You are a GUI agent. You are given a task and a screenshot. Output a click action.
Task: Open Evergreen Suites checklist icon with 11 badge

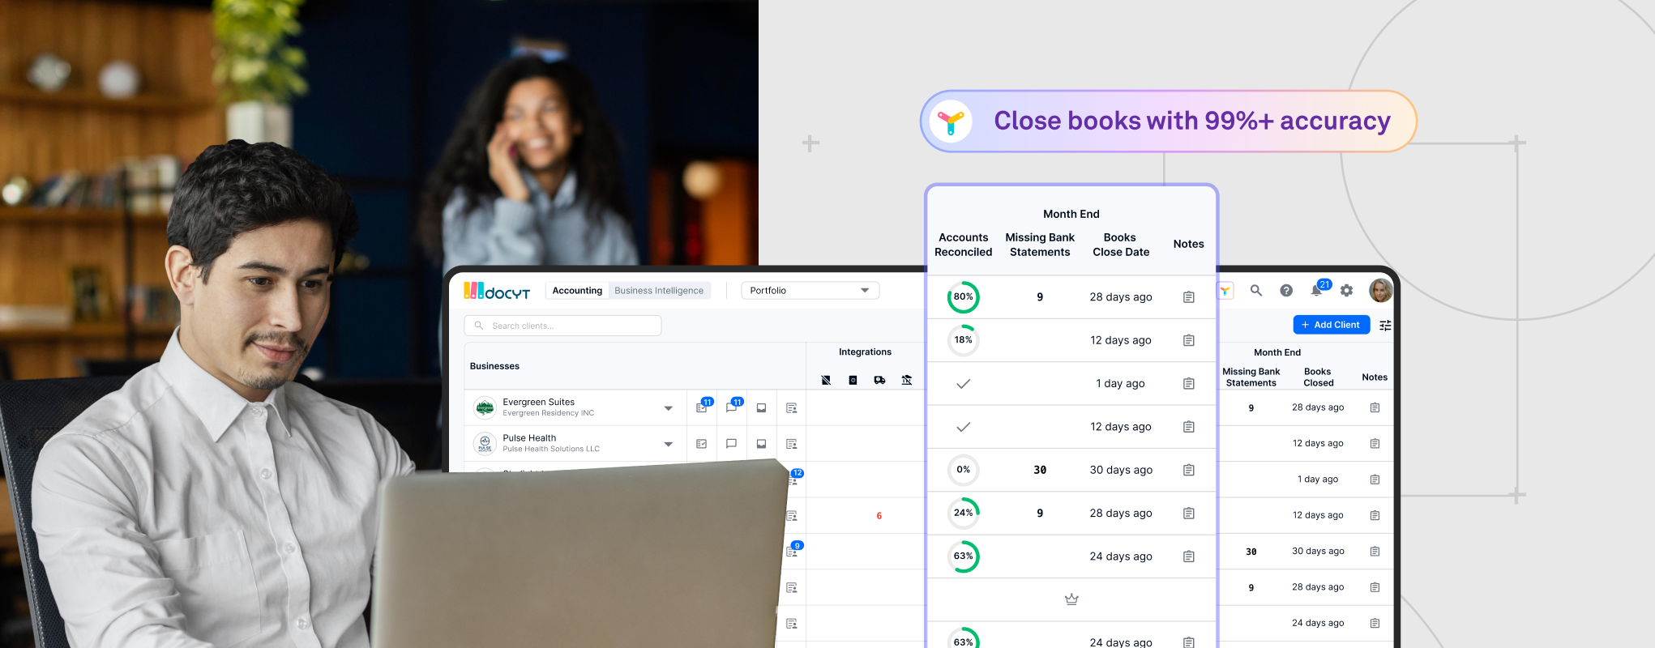pyautogui.click(x=702, y=407)
